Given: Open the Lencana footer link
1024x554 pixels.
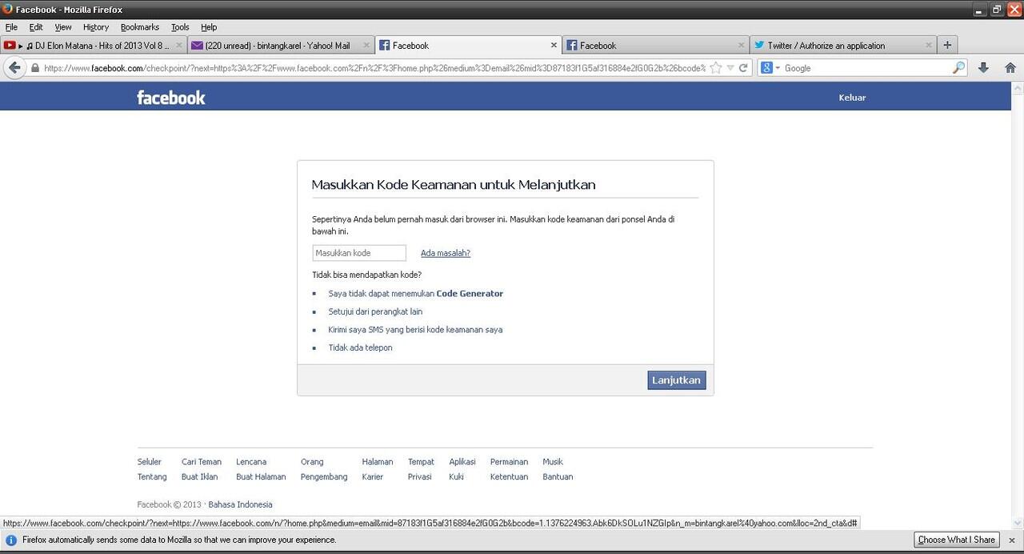Looking at the screenshot, I should point(251,462).
